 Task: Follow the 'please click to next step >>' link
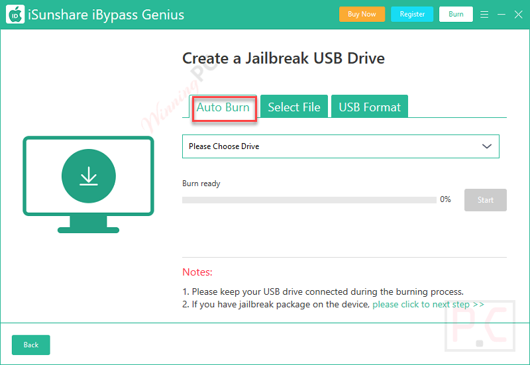[428, 305]
